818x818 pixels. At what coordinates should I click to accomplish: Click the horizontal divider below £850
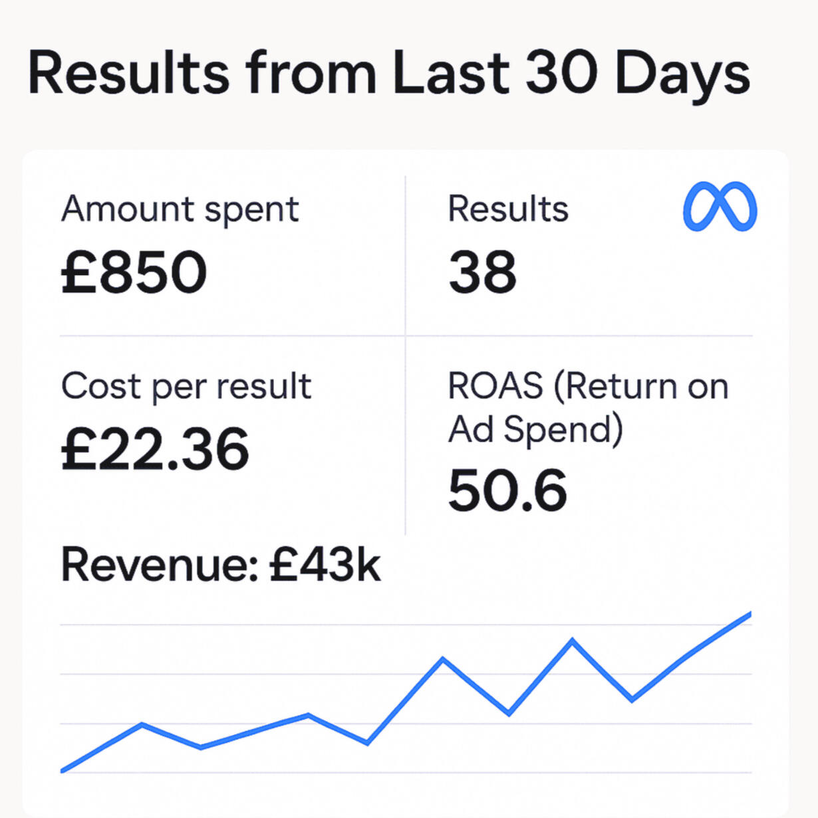pos(233,336)
